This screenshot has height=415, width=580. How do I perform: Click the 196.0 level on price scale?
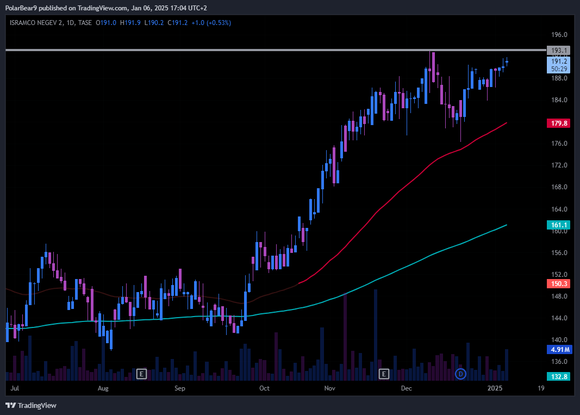[559, 35]
